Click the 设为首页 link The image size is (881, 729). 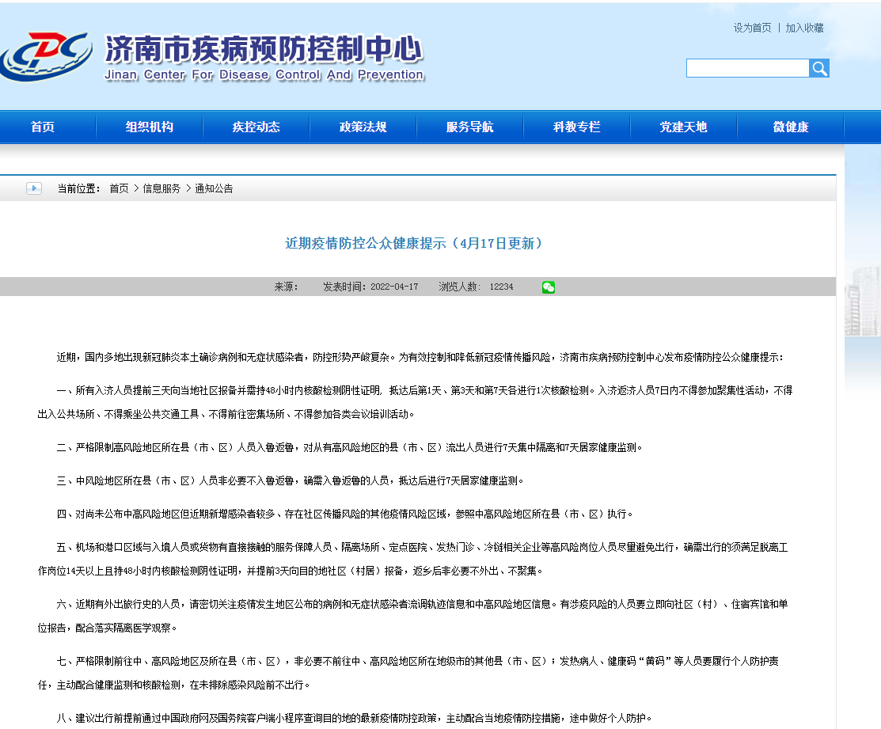[x=752, y=28]
